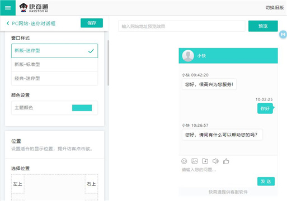
Task: Go back using the left chevron
Action: (8, 23)
